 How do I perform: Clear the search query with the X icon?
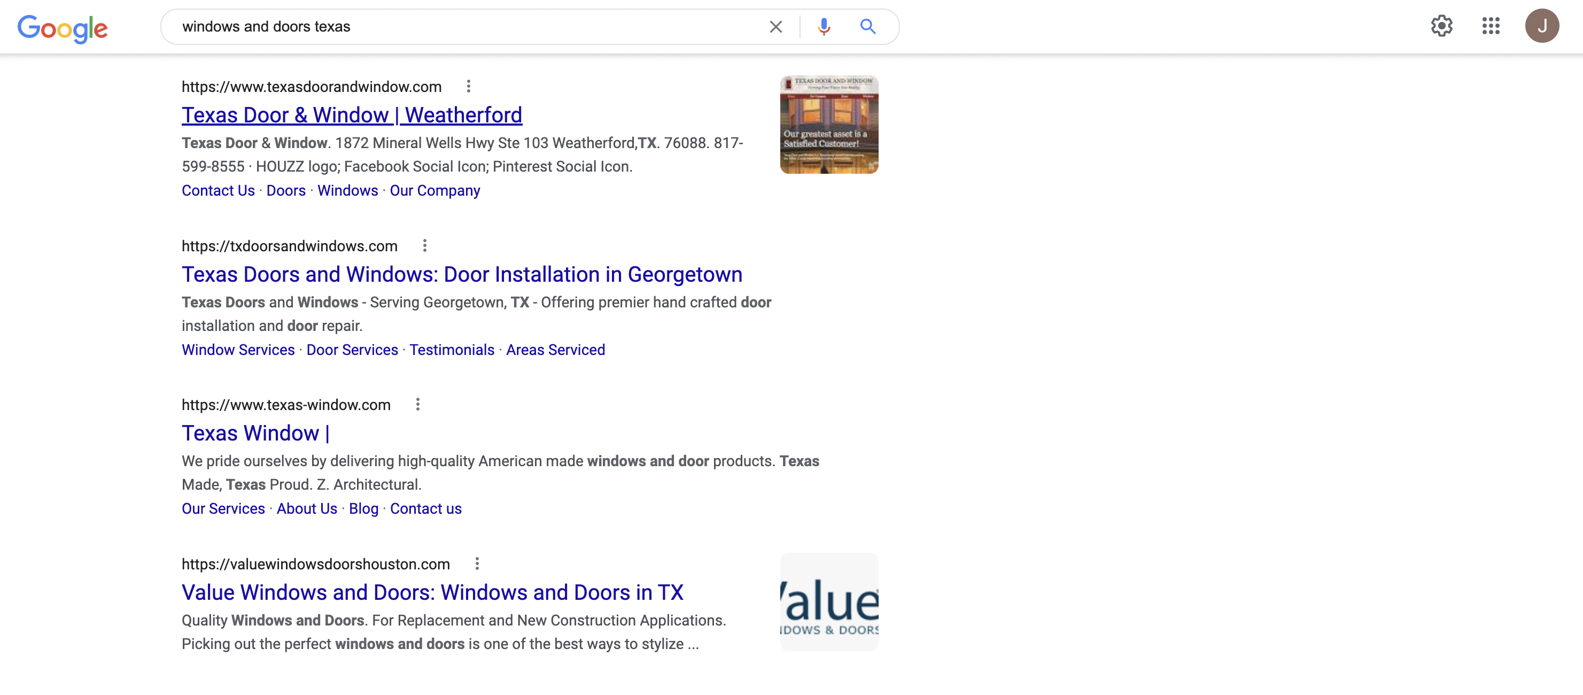point(775,26)
